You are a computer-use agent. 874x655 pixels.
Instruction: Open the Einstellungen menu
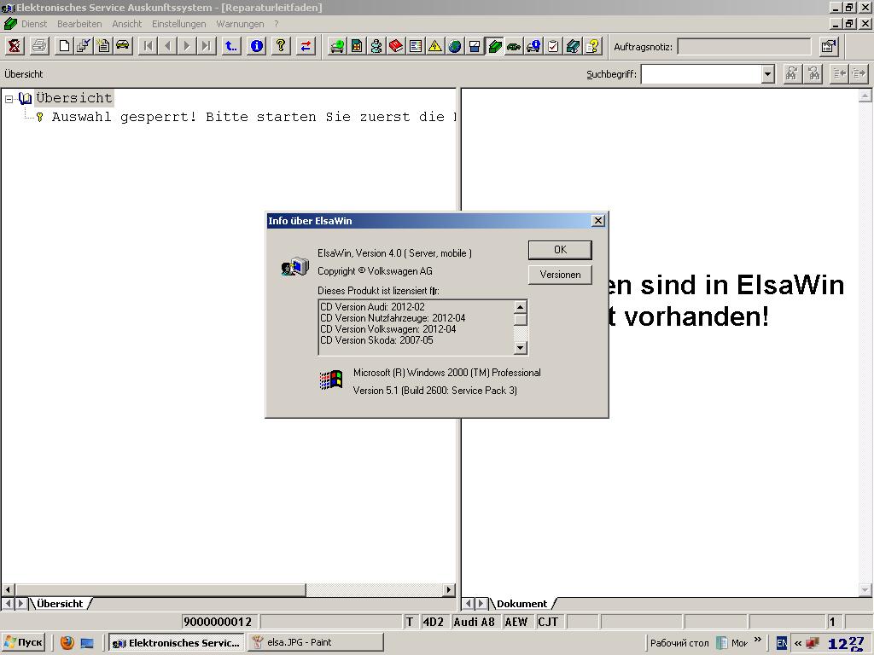tap(178, 24)
